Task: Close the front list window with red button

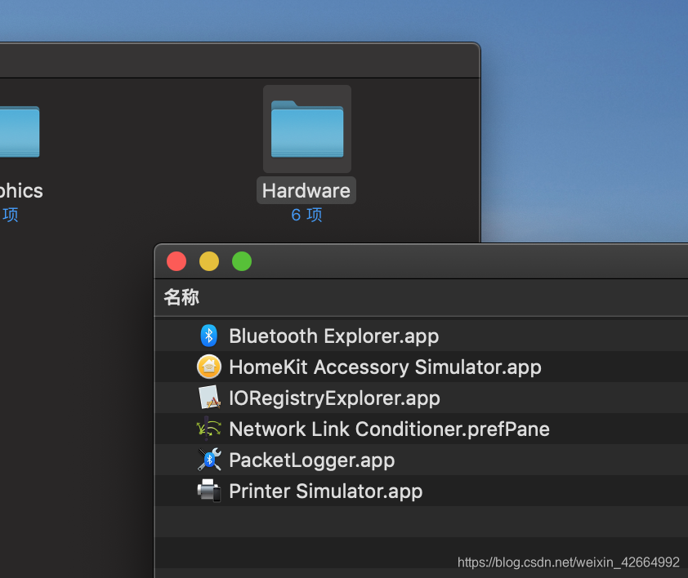Action: (x=176, y=261)
